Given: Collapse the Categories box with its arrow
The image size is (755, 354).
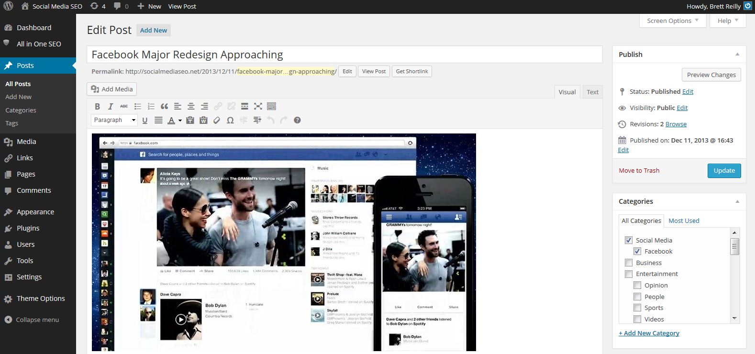Looking at the screenshot, I should (737, 201).
